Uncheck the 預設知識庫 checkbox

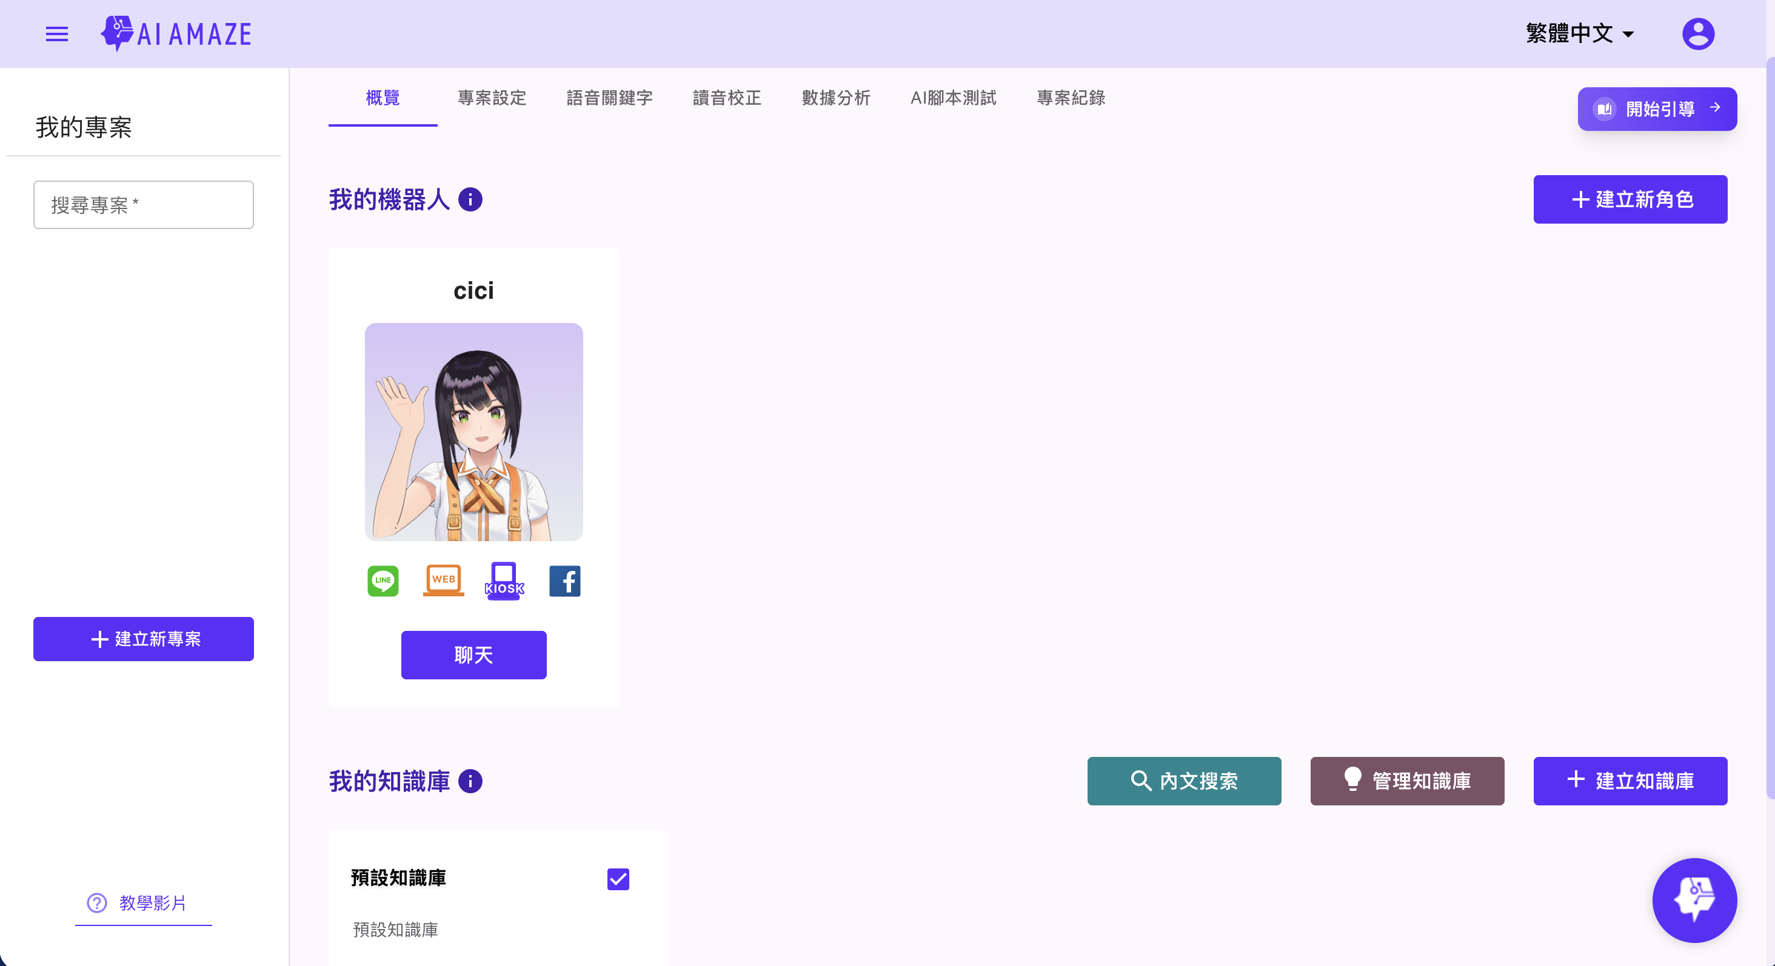(618, 879)
